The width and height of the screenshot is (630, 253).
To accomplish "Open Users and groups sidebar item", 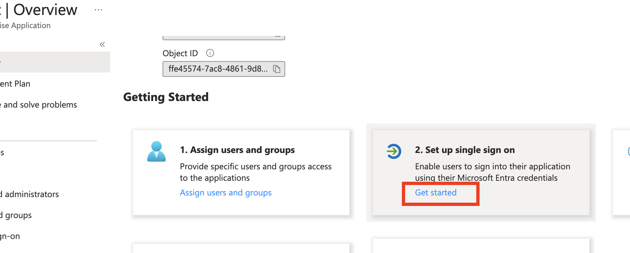I will point(16,215).
